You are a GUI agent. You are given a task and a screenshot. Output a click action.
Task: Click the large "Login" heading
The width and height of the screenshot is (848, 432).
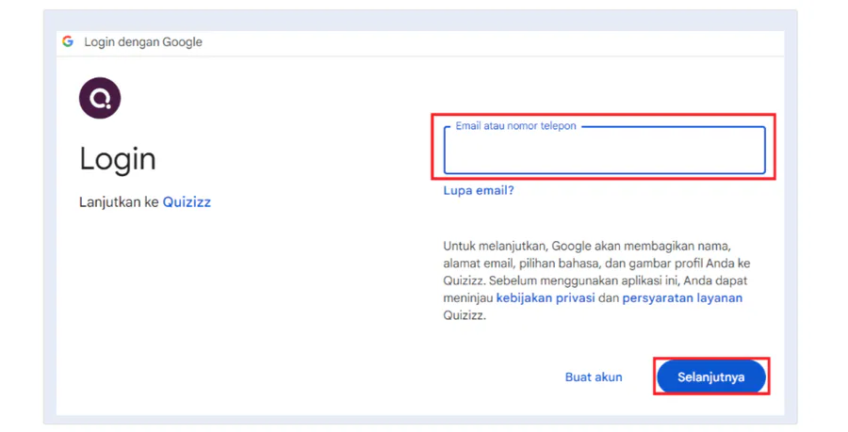118,159
